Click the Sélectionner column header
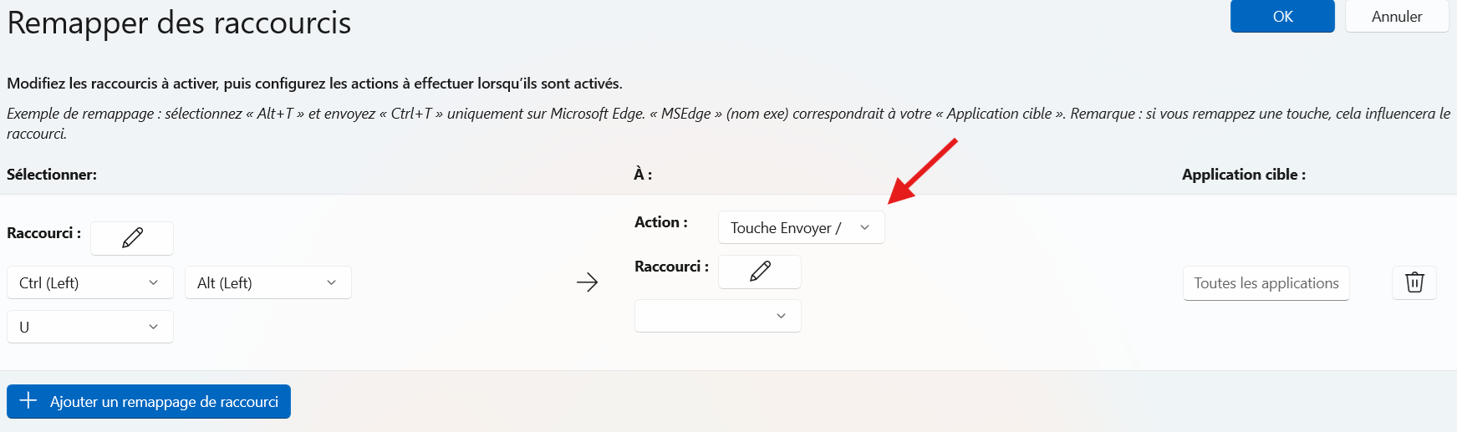This screenshot has height=432, width=1457. [x=52, y=175]
